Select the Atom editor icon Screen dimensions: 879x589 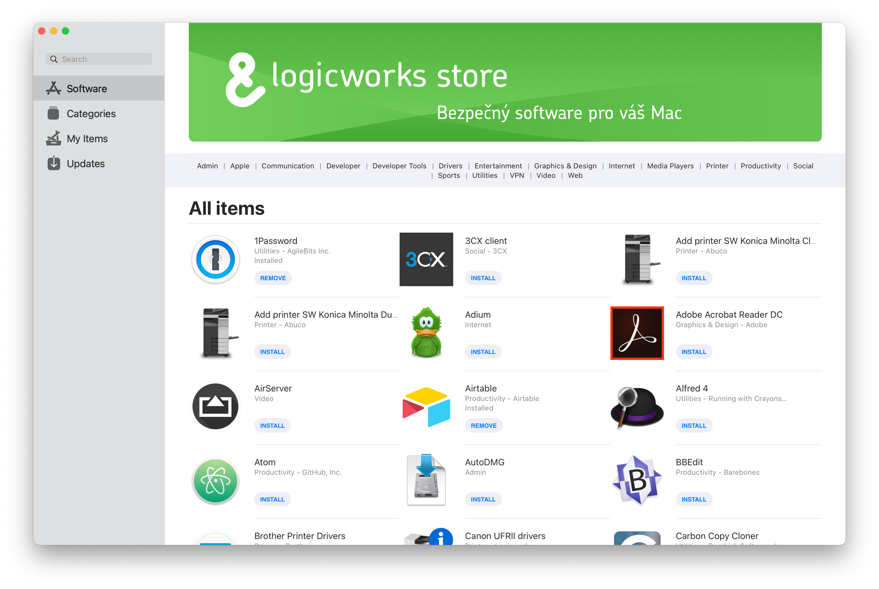(215, 480)
